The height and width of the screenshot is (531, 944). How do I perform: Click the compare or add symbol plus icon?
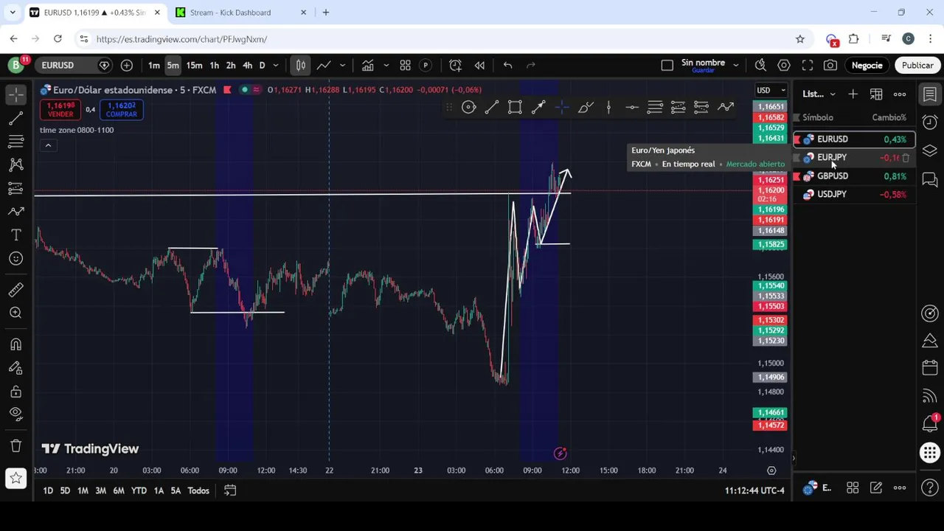pyautogui.click(x=127, y=65)
